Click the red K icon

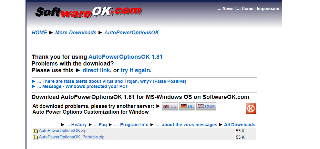click(251, 109)
